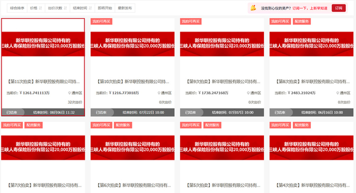Screen dimensions: 356x193
Task: Sort by 出价次数
Action: tap(57, 8)
